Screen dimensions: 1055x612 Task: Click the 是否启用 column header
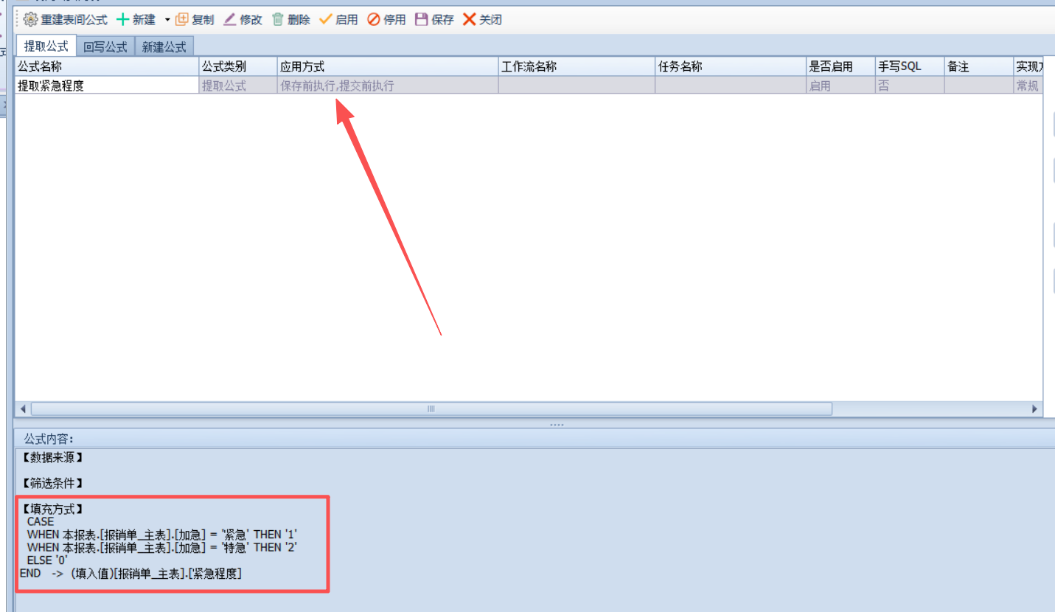[840, 66]
